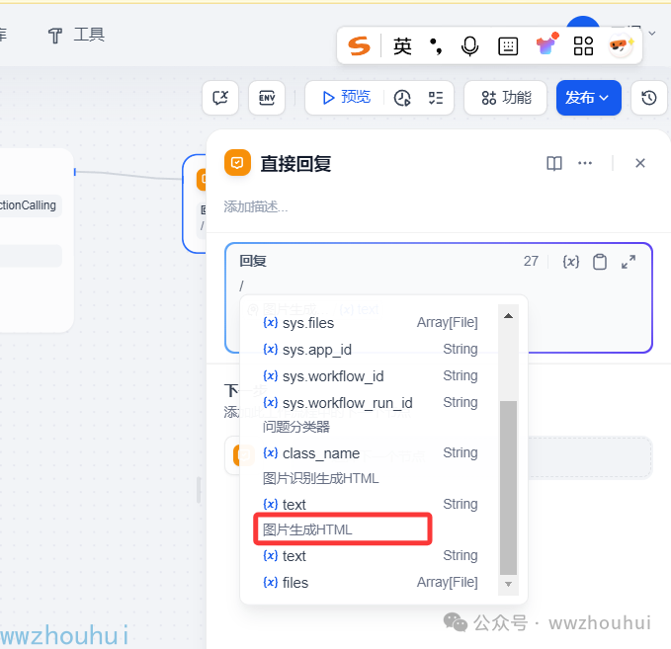The height and width of the screenshot is (649, 671).
Task: Click the Sogou S logo icon
Action: tap(359, 45)
